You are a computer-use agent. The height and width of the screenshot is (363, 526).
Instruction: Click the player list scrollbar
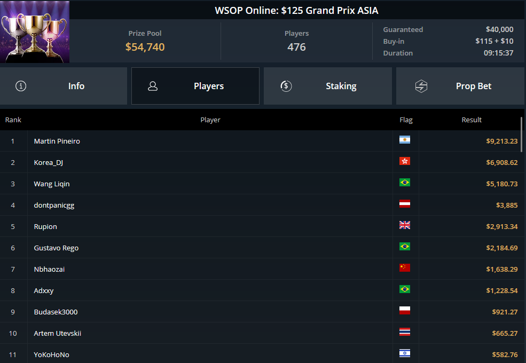pos(521,134)
